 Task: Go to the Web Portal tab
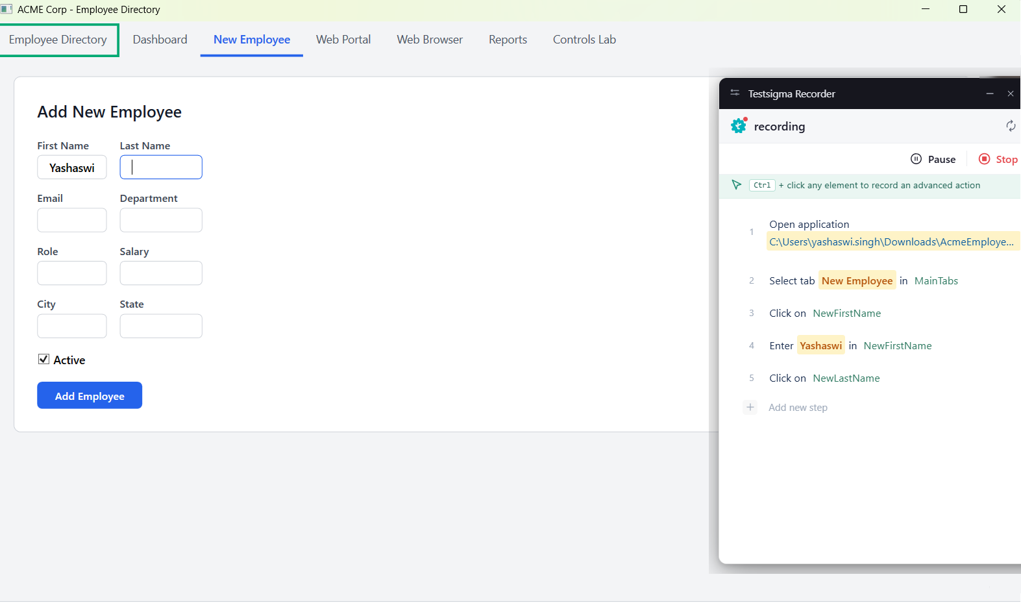tap(343, 40)
